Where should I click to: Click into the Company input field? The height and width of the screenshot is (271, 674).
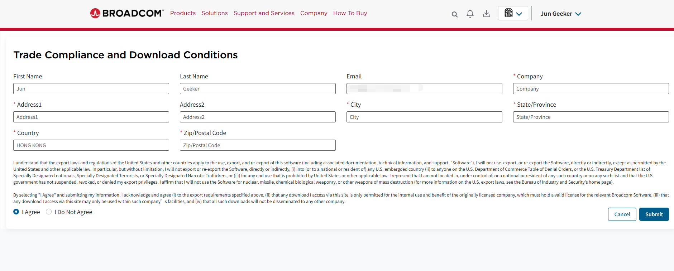(x=591, y=89)
